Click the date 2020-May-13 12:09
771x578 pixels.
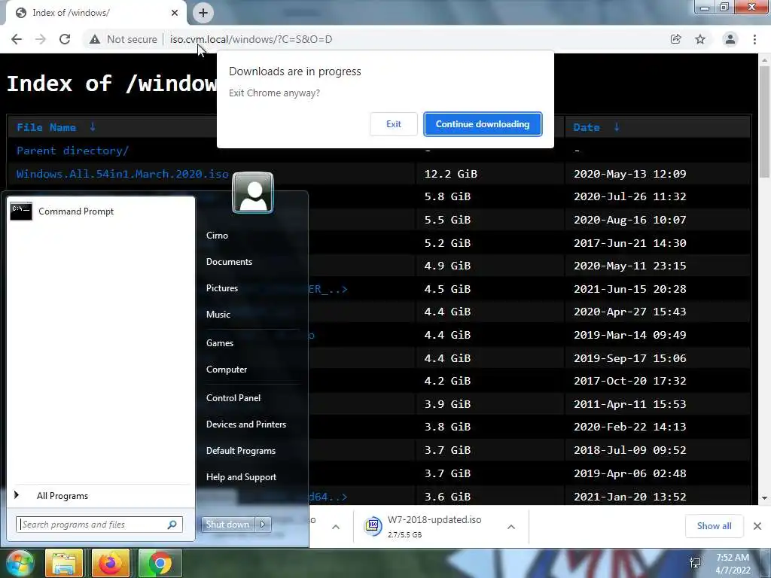point(630,174)
